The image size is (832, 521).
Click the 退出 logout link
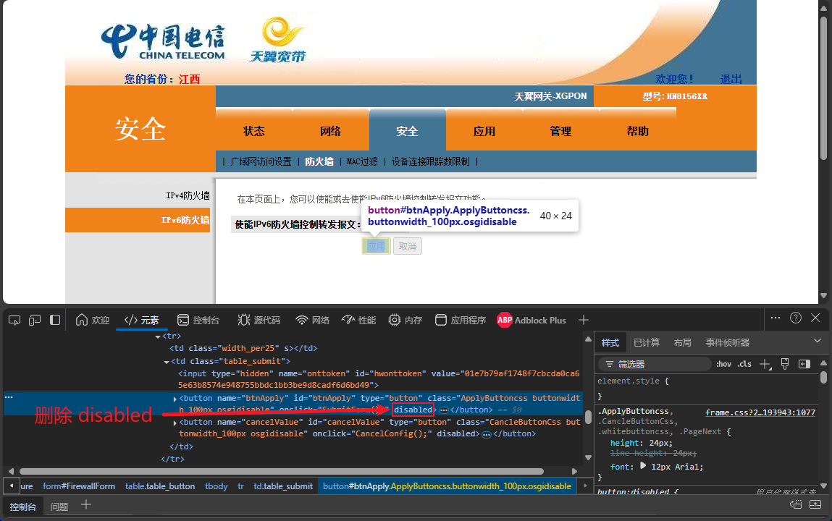pyautogui.click(x=731, y=79)
